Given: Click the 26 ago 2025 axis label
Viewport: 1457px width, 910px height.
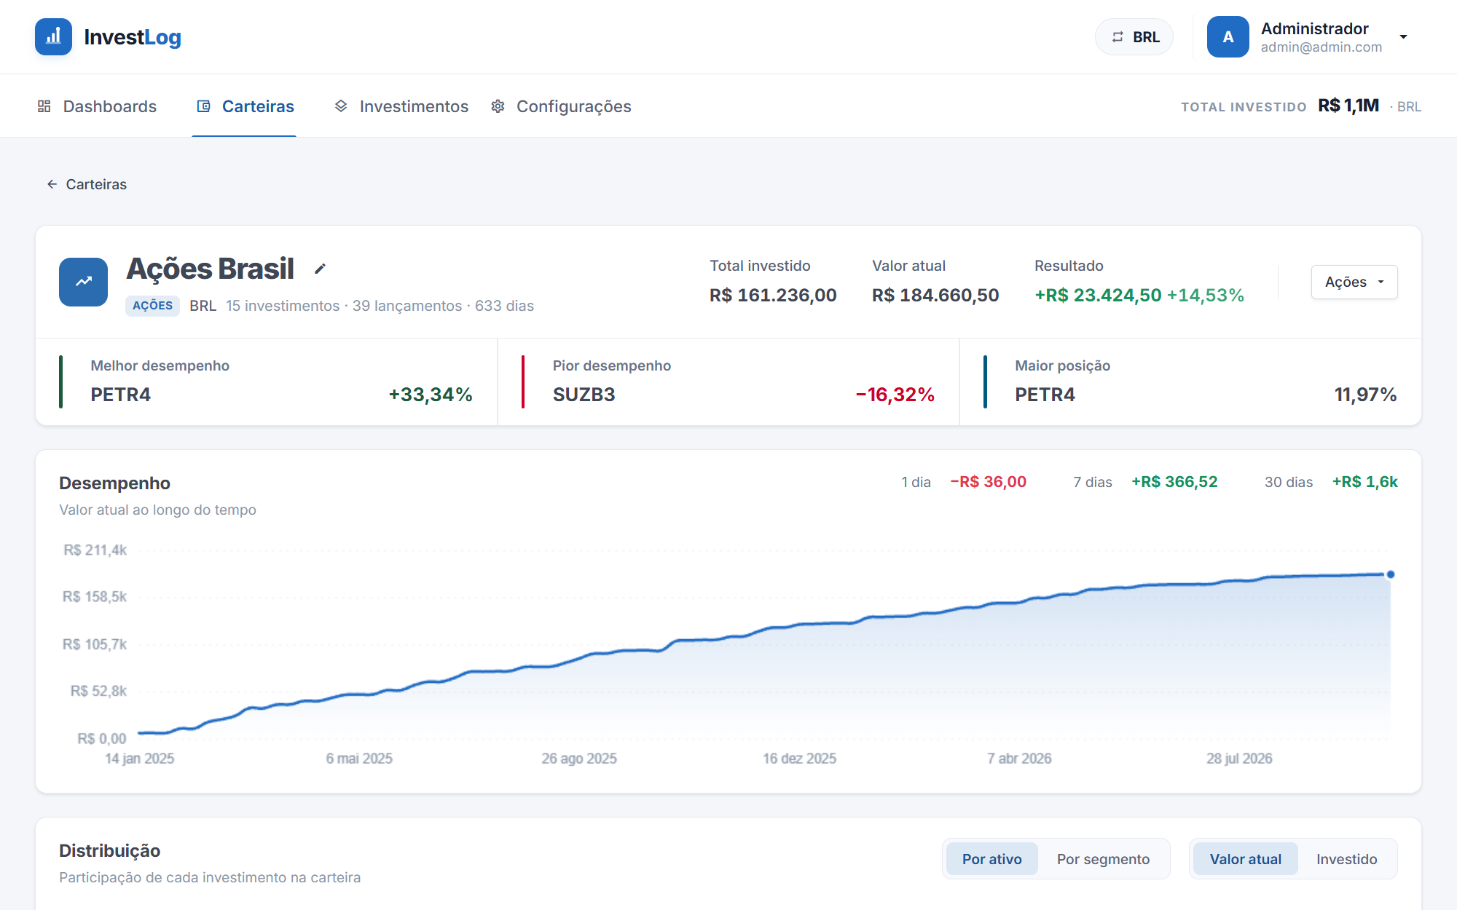Looking at the screenshot, I should pos(579,759).
